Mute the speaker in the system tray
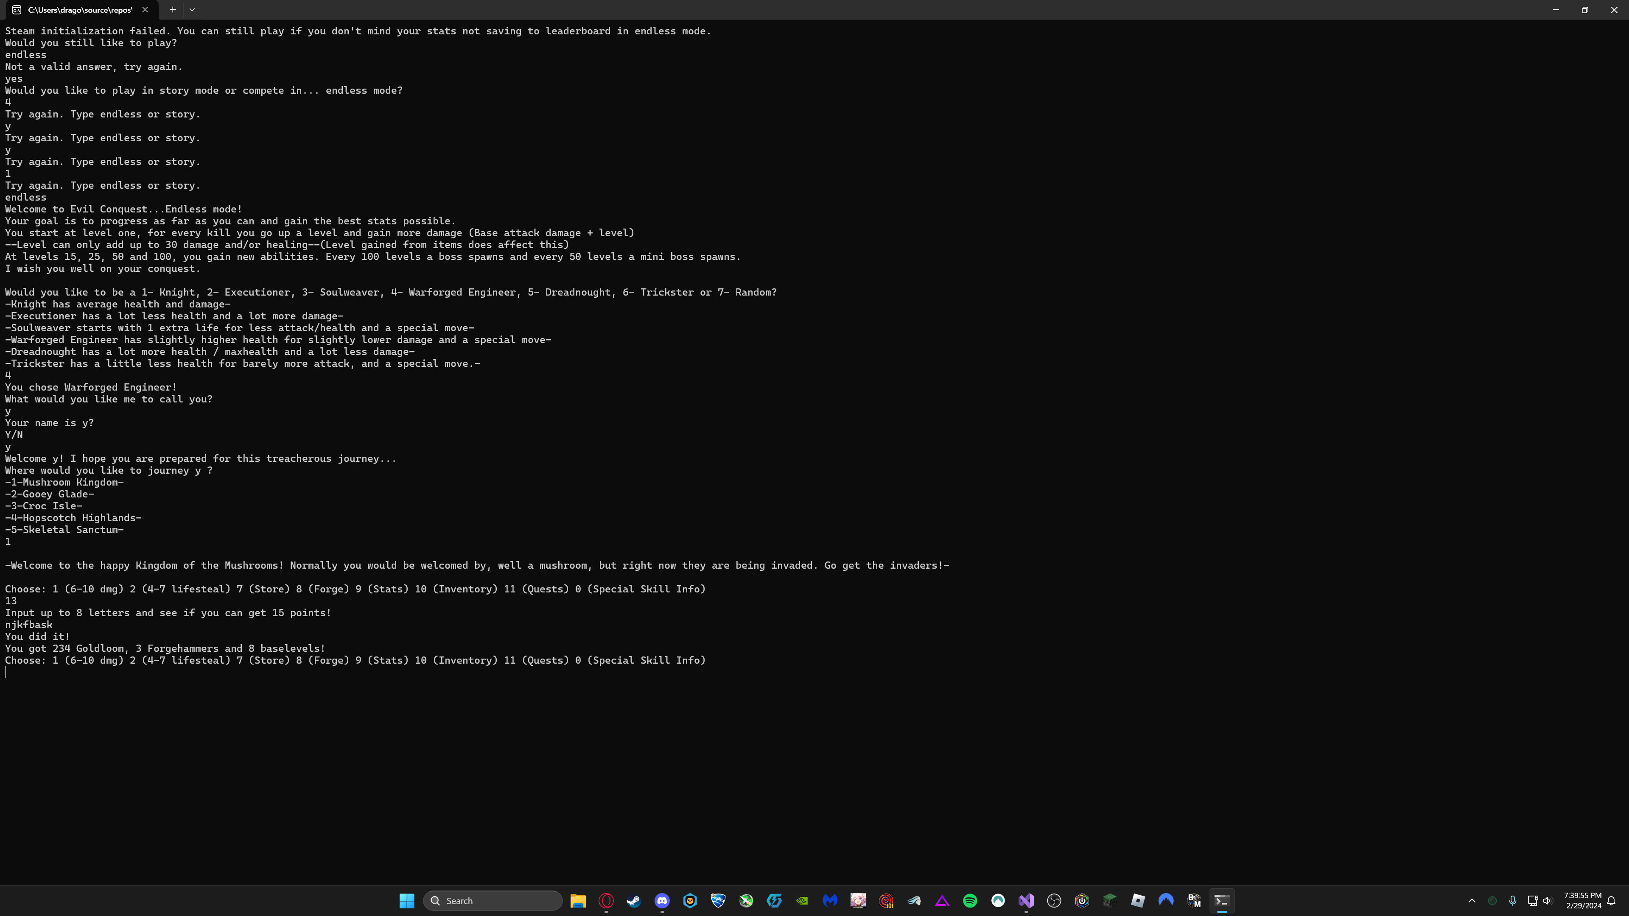 coord(1547,901)
